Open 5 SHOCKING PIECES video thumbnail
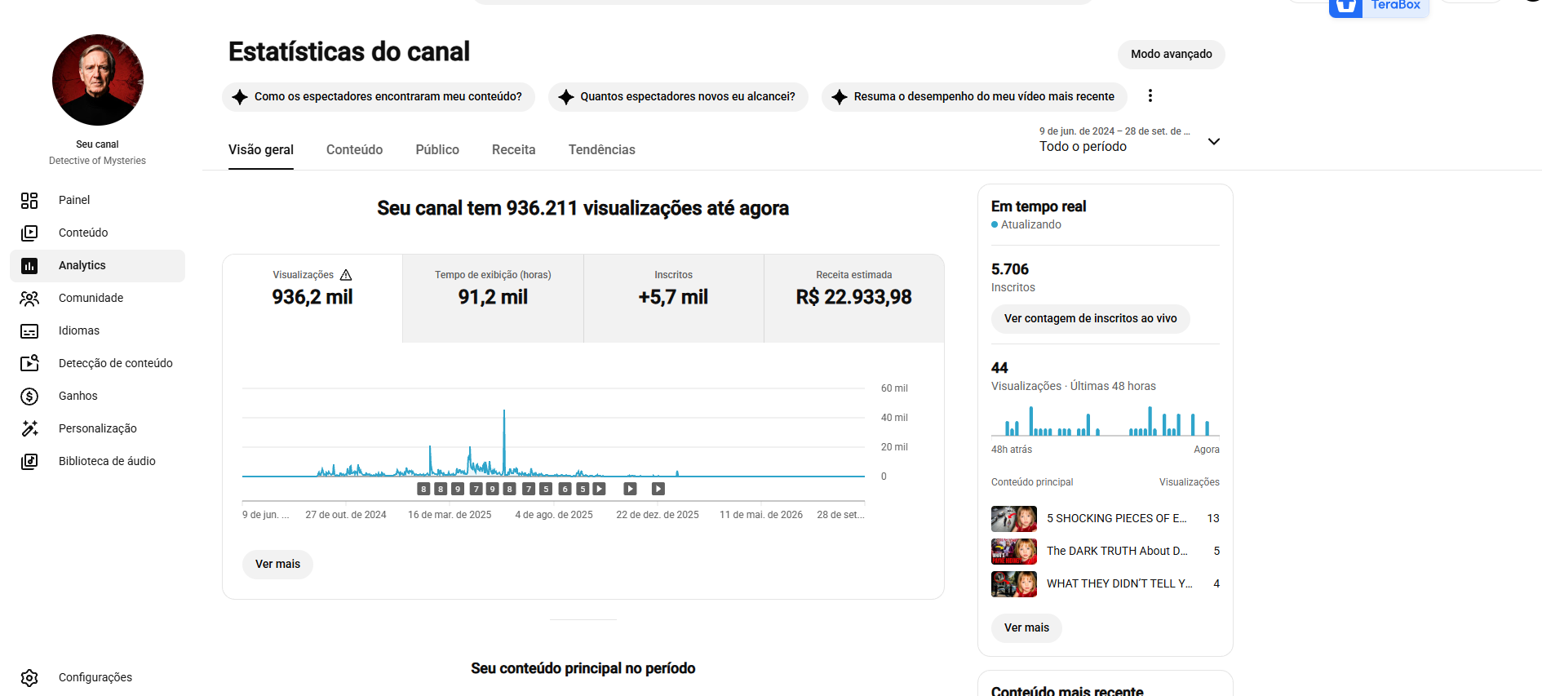 [x=1014, y=518]
